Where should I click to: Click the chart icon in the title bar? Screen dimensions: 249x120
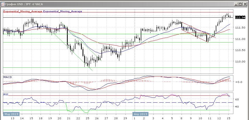click(x=3, y=4)
